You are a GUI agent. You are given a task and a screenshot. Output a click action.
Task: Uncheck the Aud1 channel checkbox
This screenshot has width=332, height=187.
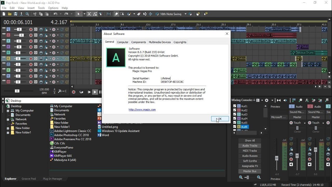[235, 106]
